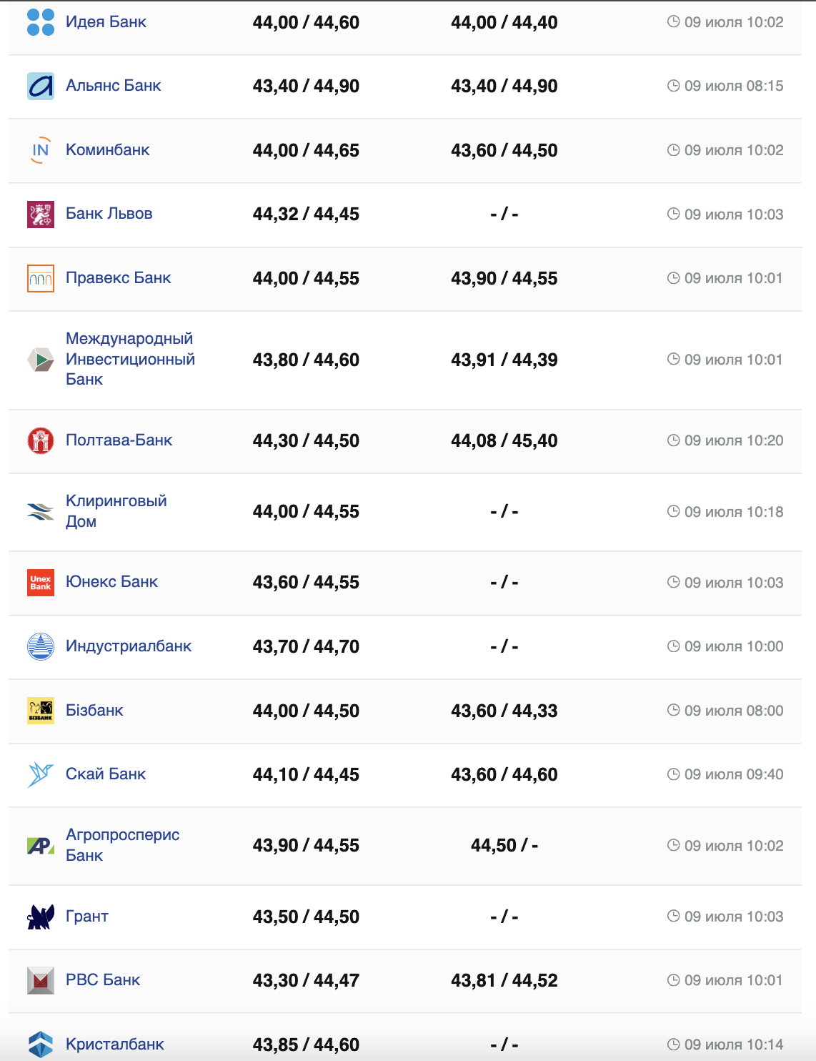The width and height of the screenshot is (816, 1061).
Task: Click the Правекс Банк orange logo
Action: (x=41, y=278)
